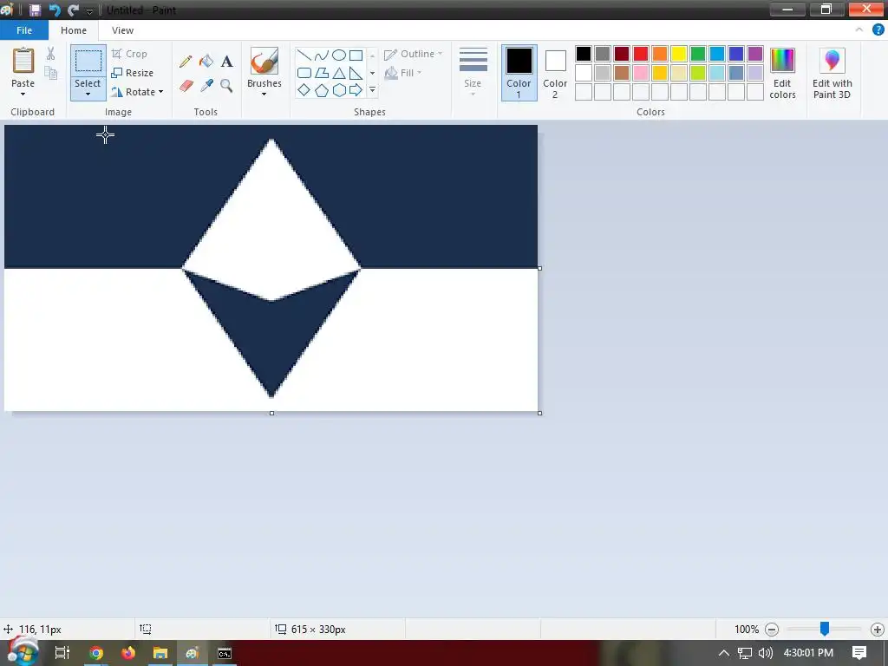Choose the Line shape
This screenshot has width=888, height=666.
point(304,55)
